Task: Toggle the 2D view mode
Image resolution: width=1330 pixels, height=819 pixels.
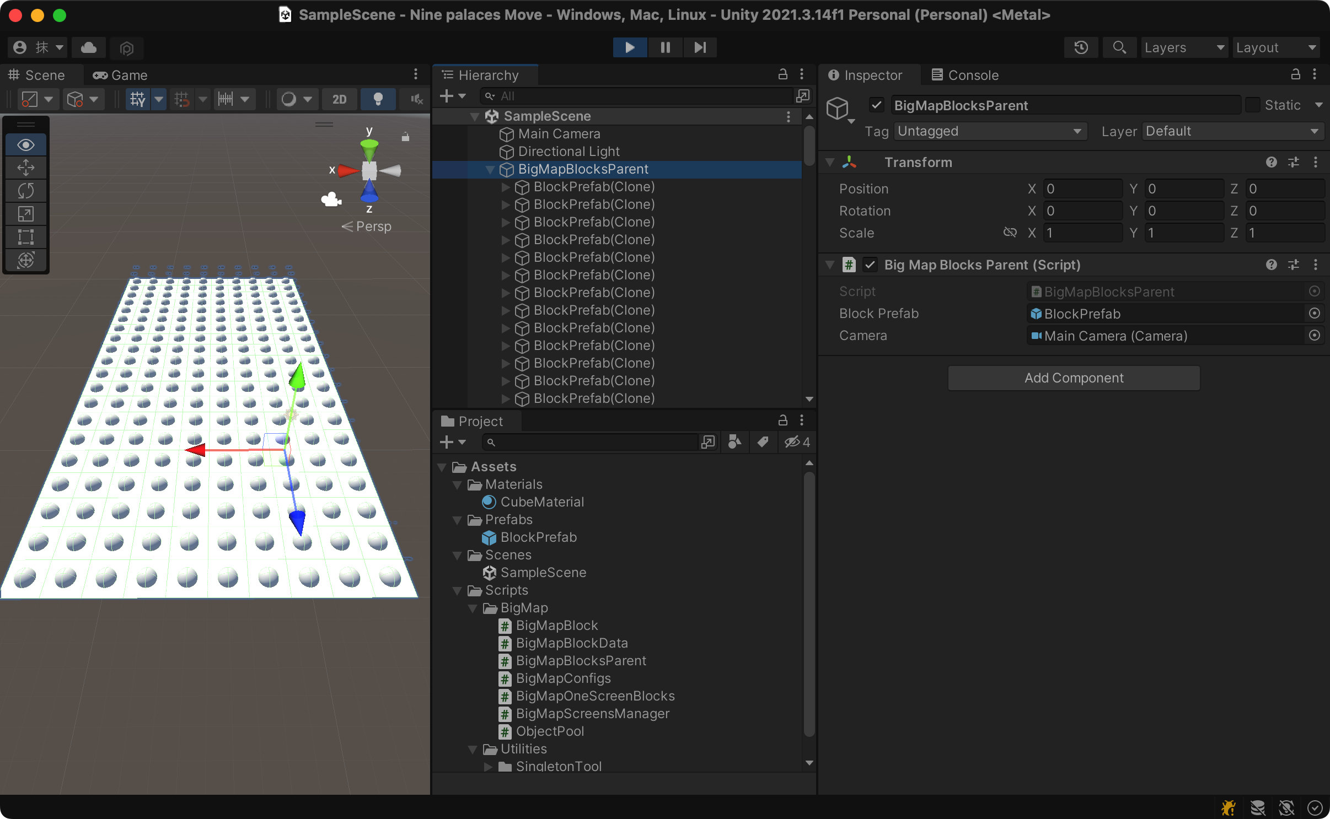Action: click(340, 99)
